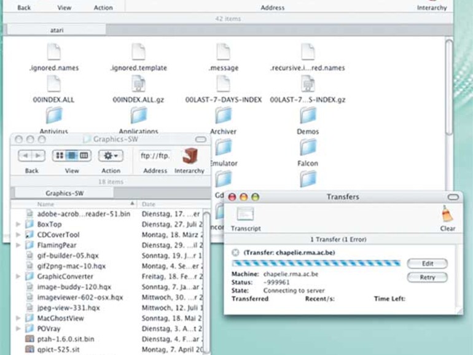Switch to icon view in Graphics-SW
473x355 pixels.
tap(60, 156)
